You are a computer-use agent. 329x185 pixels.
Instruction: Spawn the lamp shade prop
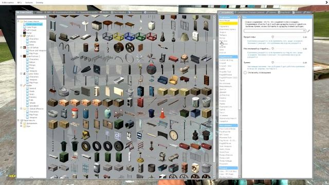coord(185,37)
